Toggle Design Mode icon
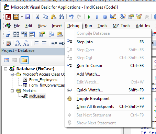Screen dimensions: 156x134 [x=113, y=17]
